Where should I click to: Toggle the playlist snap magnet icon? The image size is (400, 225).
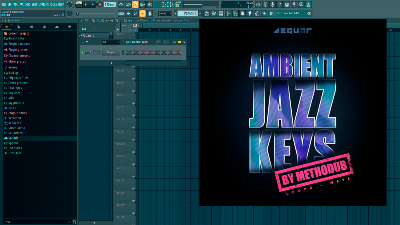coord(86,21)
